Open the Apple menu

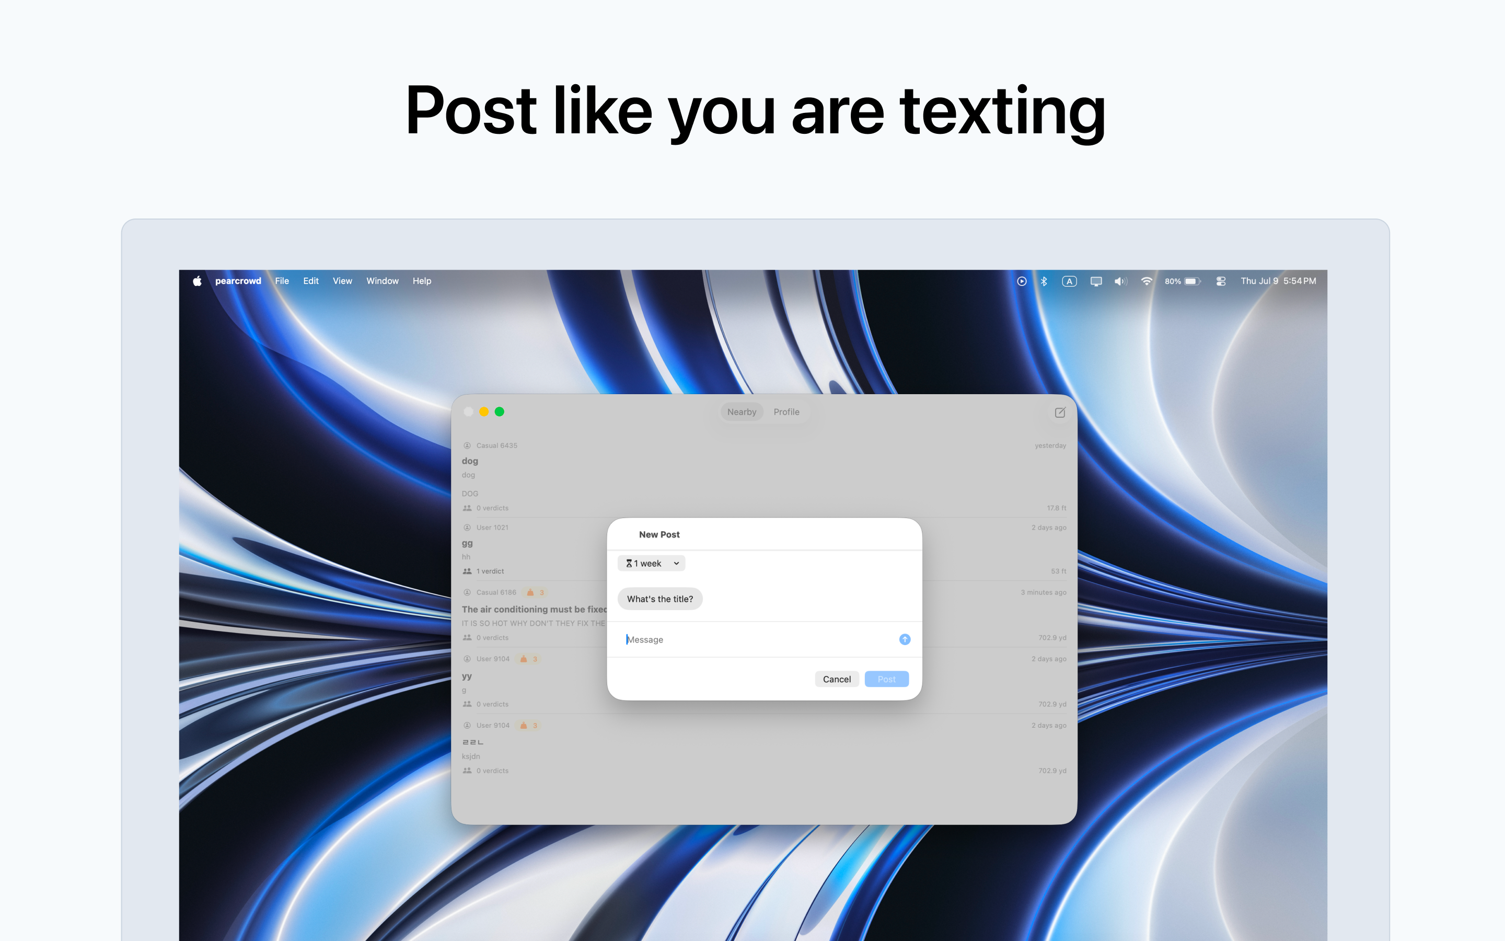[x=197, y=281]
